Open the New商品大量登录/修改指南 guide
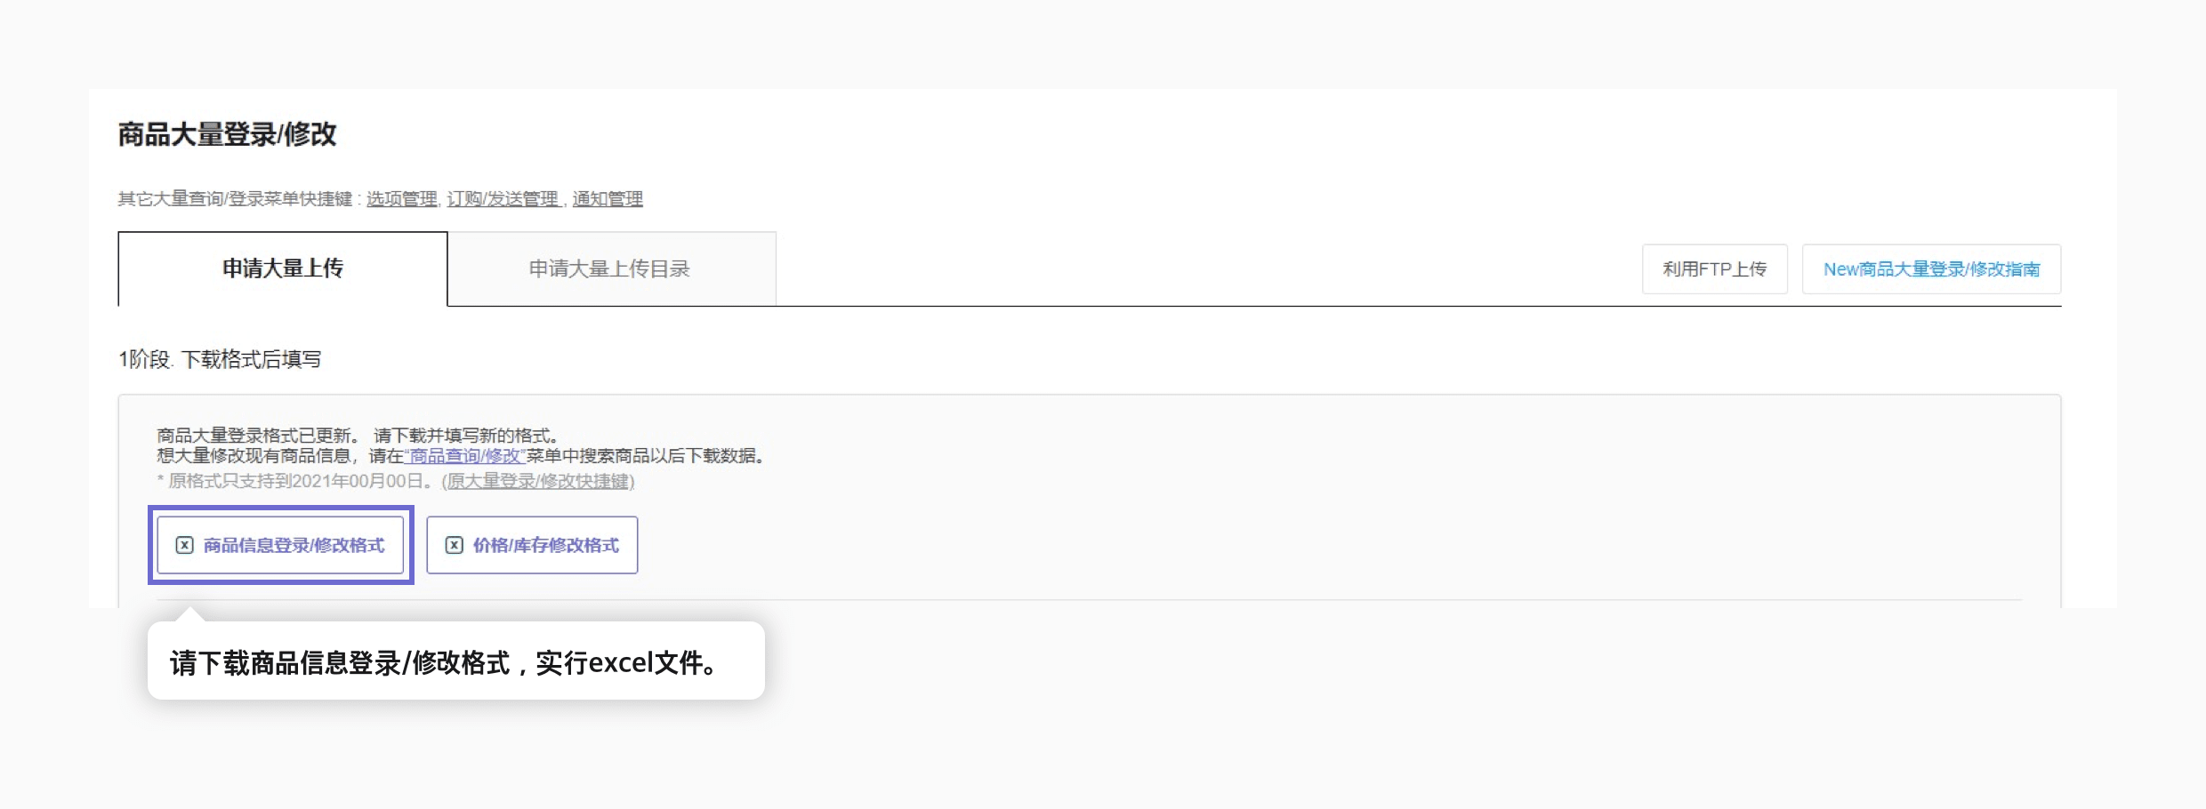 click(1932, 269)
